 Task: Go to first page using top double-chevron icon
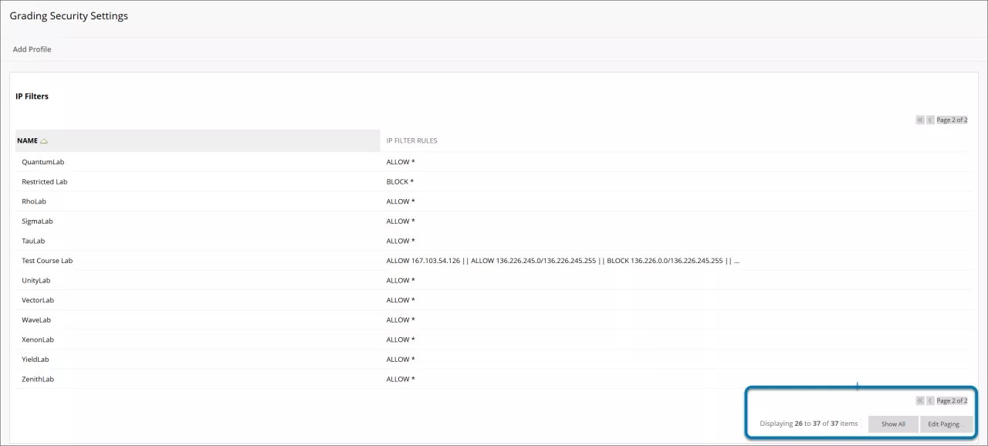(x=919, y=120)
